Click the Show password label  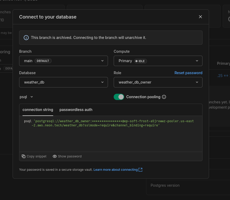(70, 156)
